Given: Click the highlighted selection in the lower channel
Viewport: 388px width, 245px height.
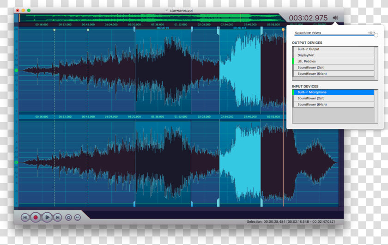Looking at the screenshot, I should click(x=240, y=163).
